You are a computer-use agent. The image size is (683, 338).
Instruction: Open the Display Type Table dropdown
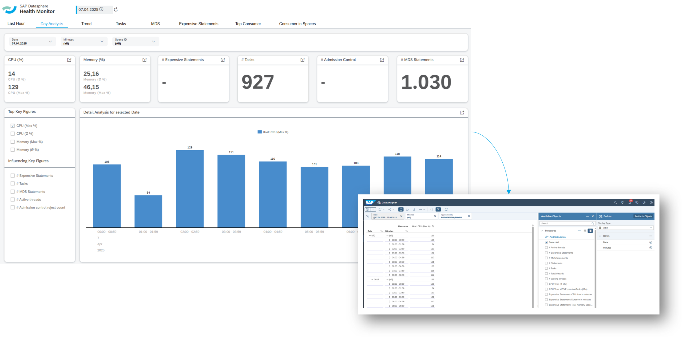tap(625, 228)
